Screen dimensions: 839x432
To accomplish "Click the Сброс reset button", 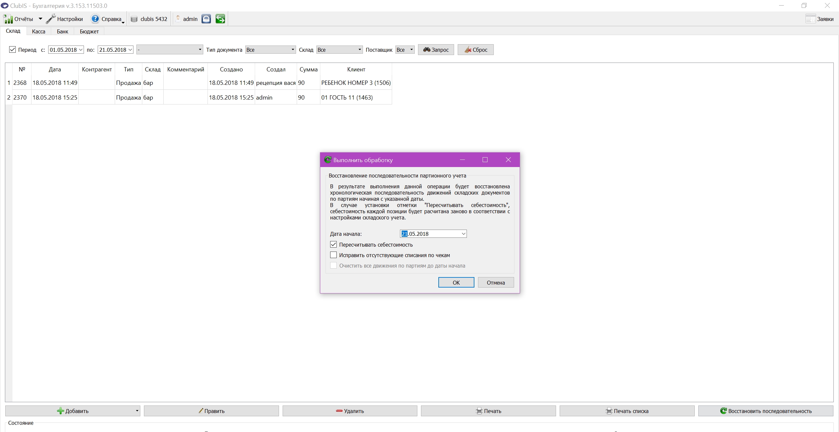I will point(475,50).
